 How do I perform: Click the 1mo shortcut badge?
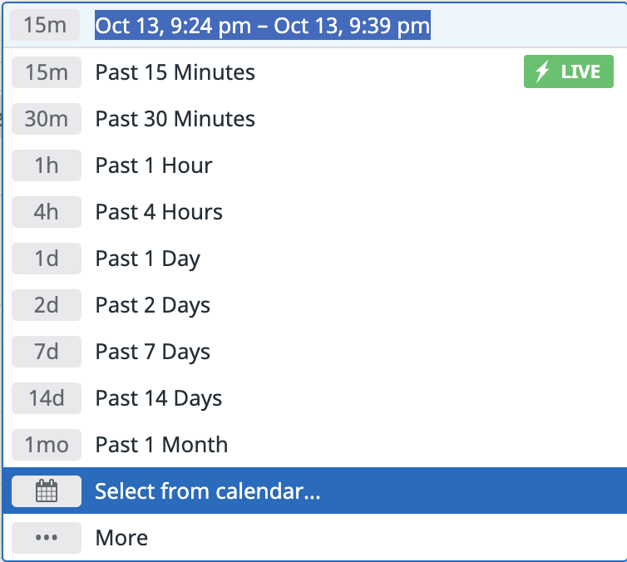point(47,445)
